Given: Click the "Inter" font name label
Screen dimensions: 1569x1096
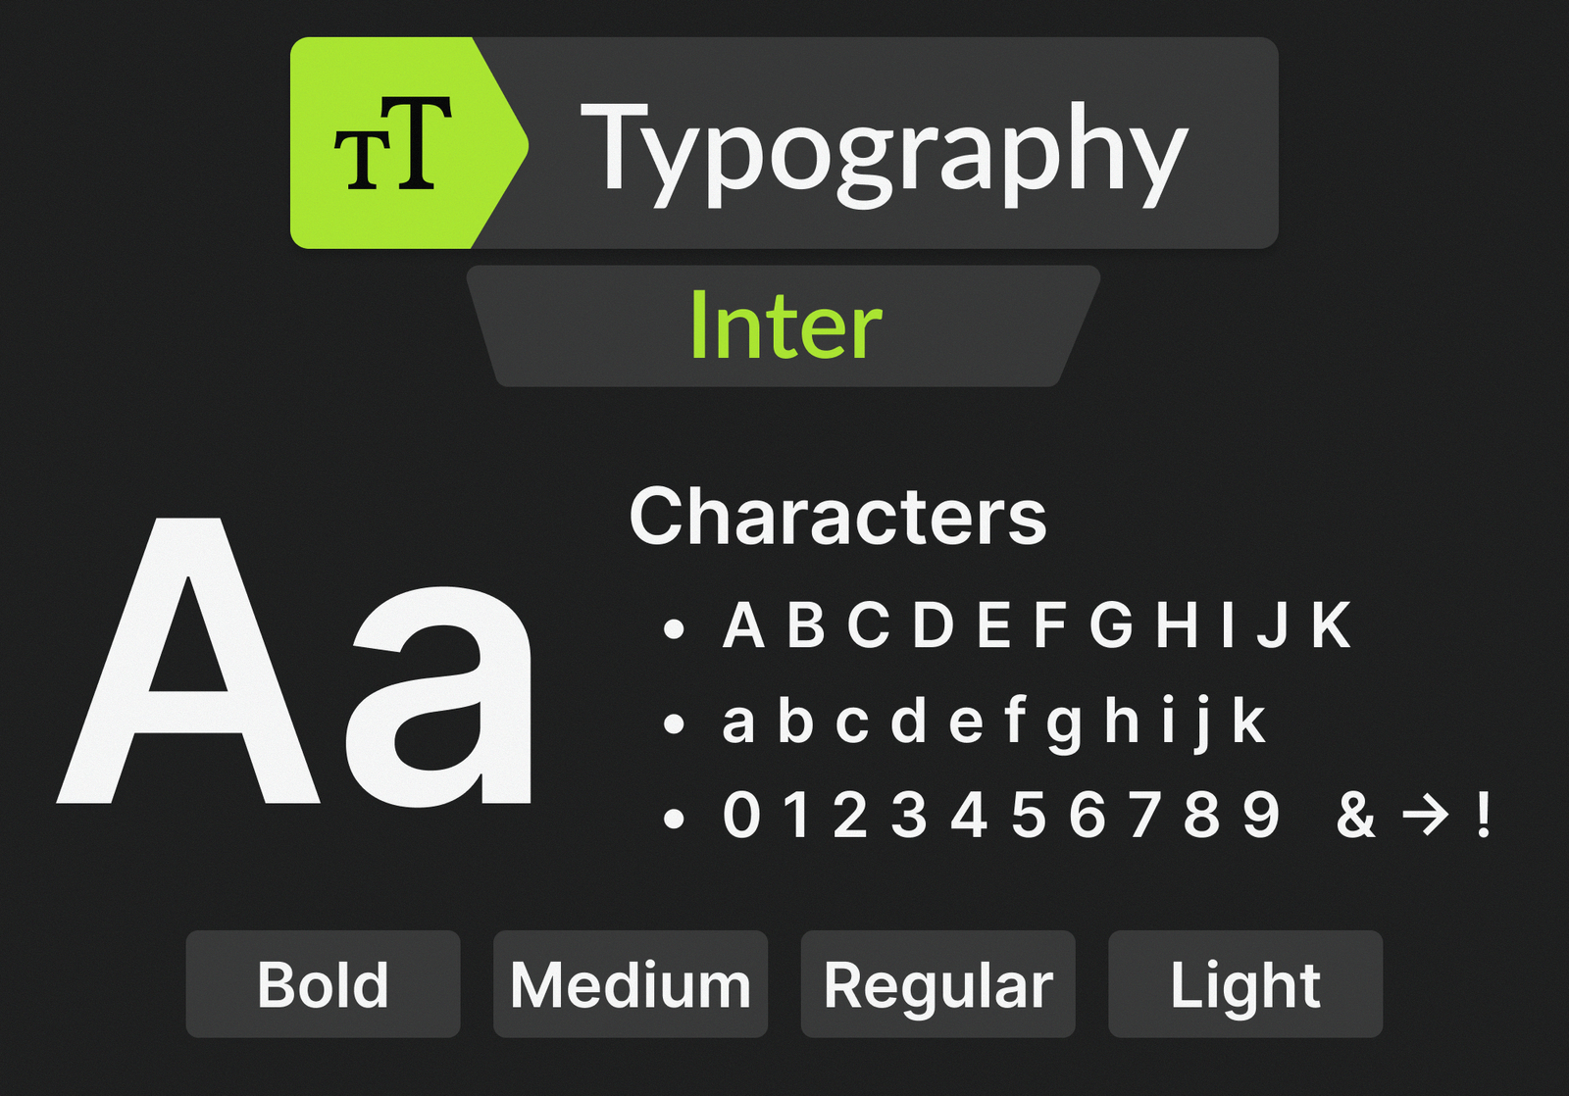Looking at the screenshot, I should (x=785, y=326).
